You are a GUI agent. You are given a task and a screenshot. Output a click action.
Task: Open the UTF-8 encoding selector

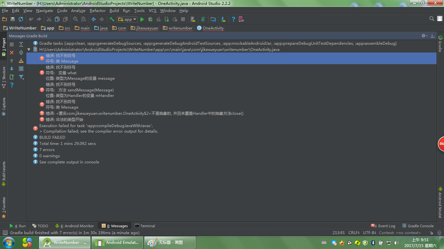(x=370, y=233)
